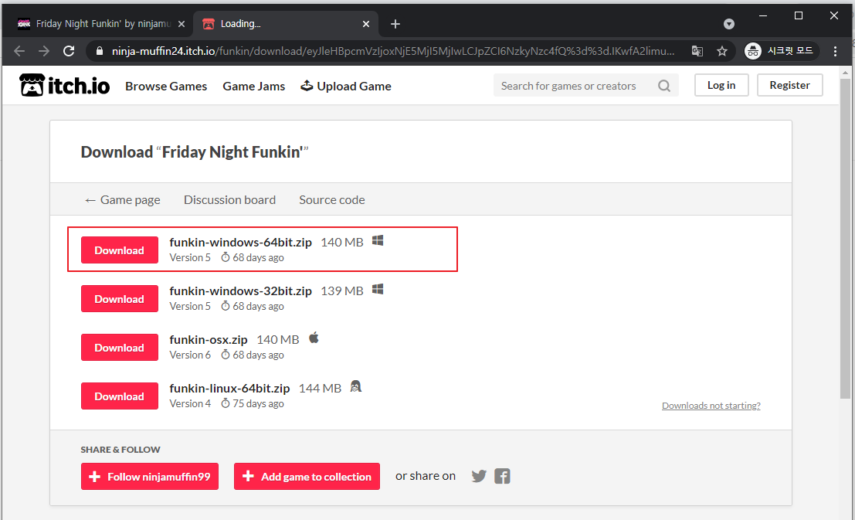Click the Facebook share icon

pos(502,477)
